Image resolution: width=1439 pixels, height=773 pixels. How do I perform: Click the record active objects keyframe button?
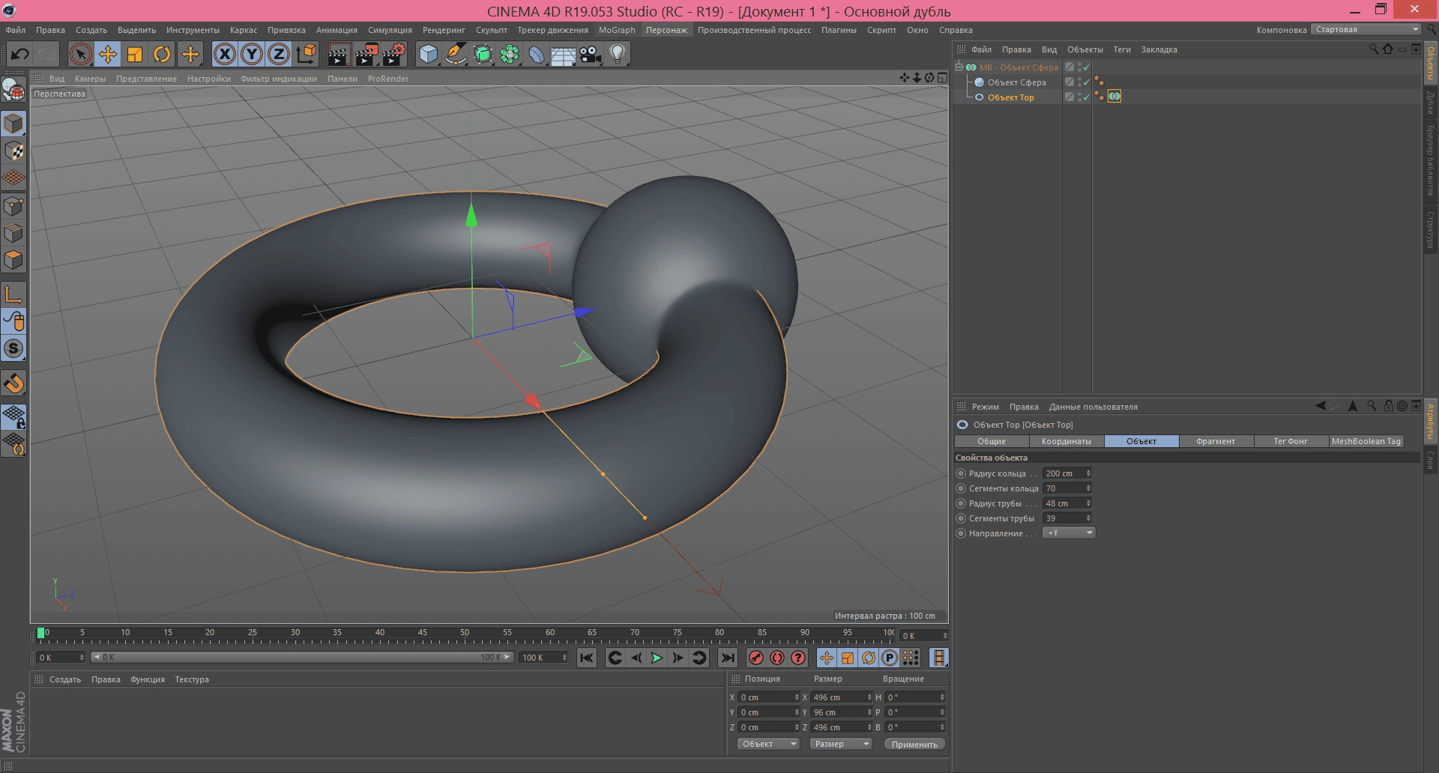[x=756, y=658]
